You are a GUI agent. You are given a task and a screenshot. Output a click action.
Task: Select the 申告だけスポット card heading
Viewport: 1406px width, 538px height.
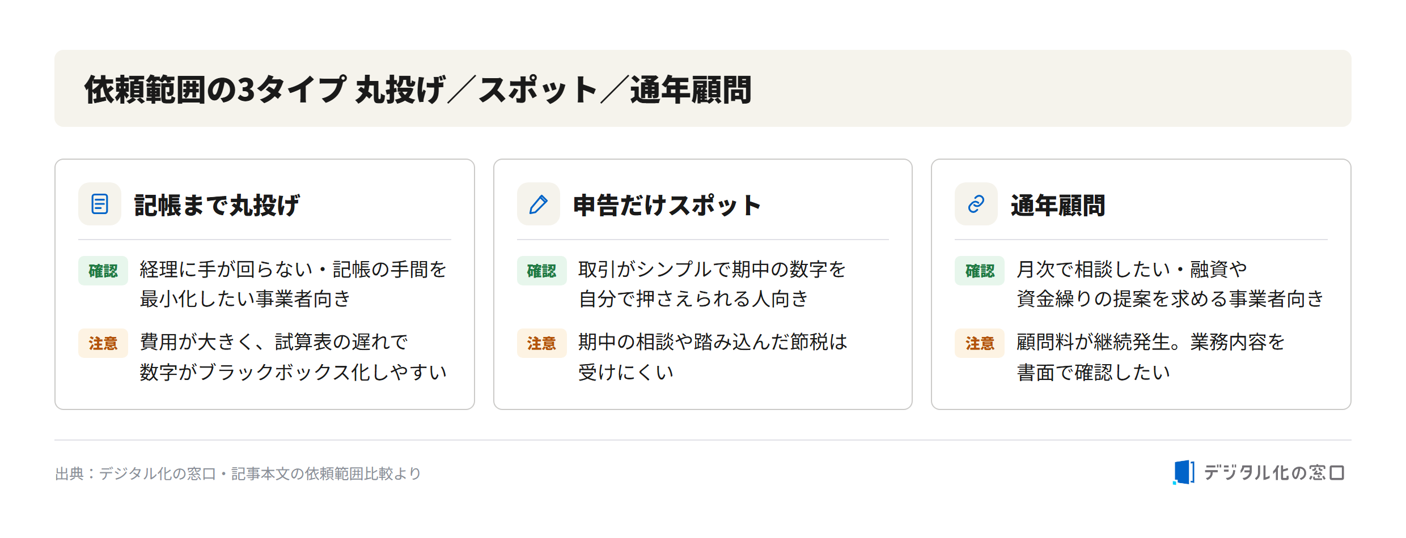tap(667, 205)
